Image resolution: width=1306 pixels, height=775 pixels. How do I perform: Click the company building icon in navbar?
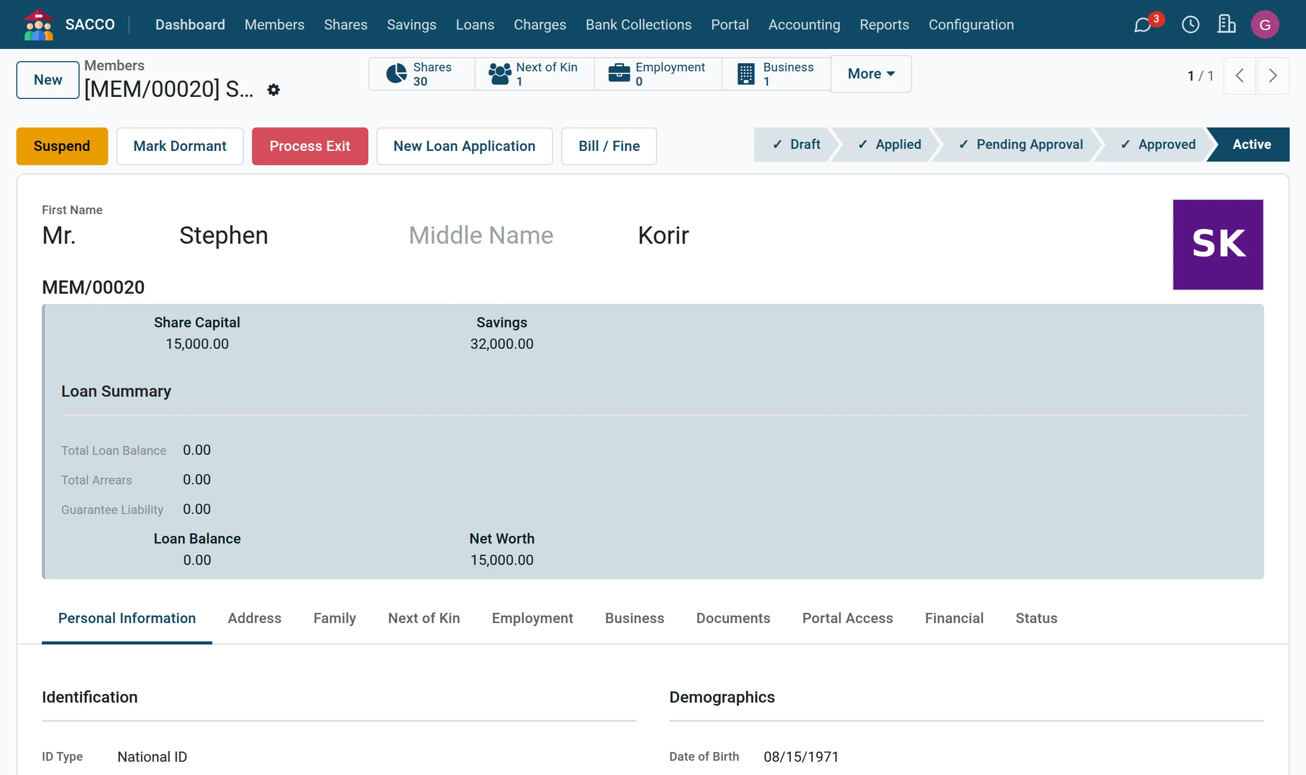[x=1226, y=24]
